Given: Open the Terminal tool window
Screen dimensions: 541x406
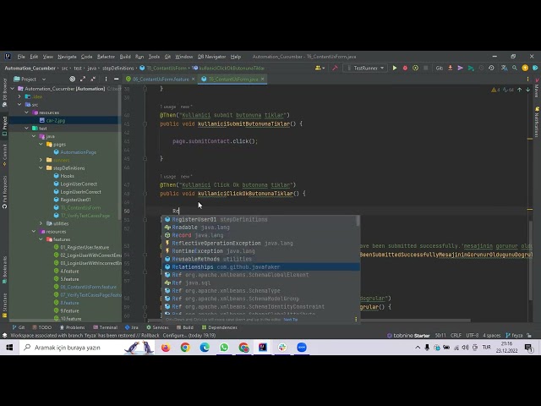Looking at the screenshot, I should pos(105,327).
